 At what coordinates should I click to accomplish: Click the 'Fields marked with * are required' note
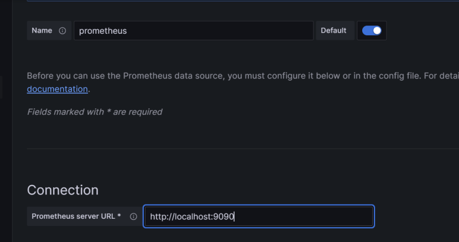coord(95,112)
